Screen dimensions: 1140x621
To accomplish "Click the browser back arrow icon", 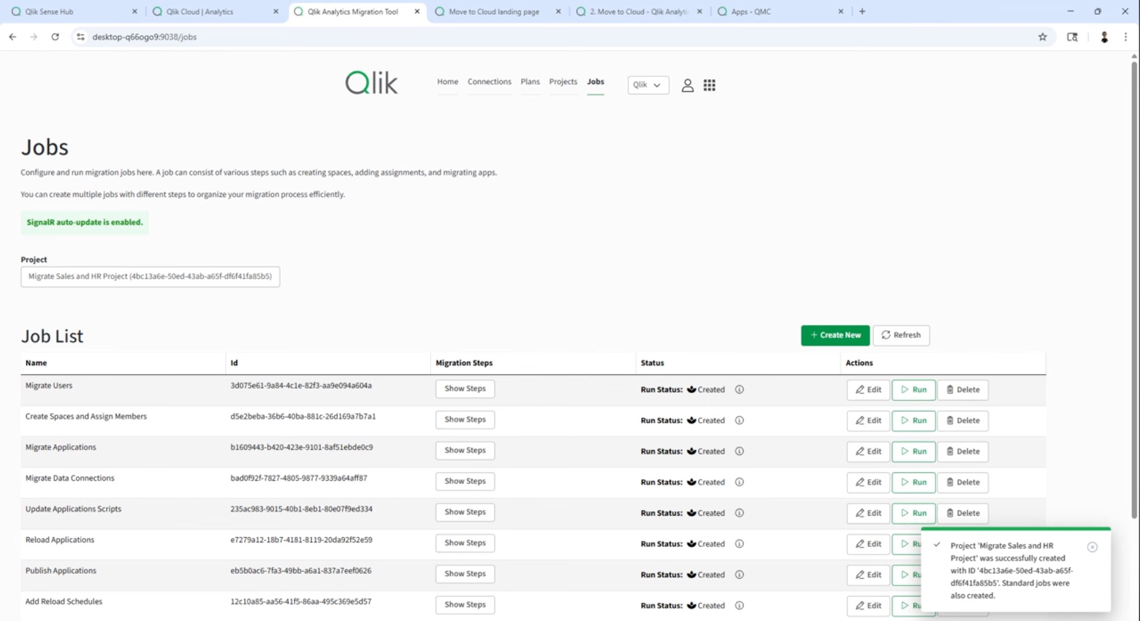I will click(13, 36).
